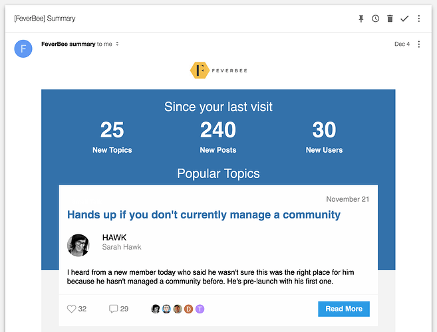Screen dimensions: 437x332
Task: Click the comment bubble icon showing 29
Action: [113, 309]
